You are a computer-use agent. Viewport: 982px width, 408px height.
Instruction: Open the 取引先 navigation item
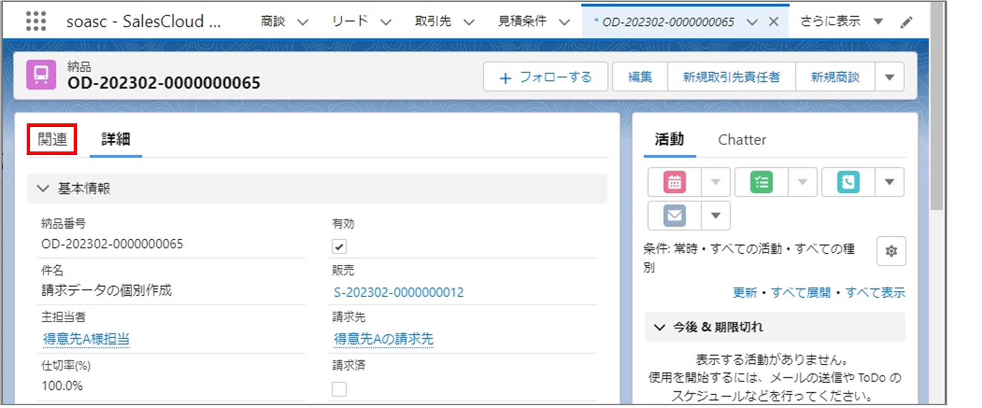pos(433,21)
